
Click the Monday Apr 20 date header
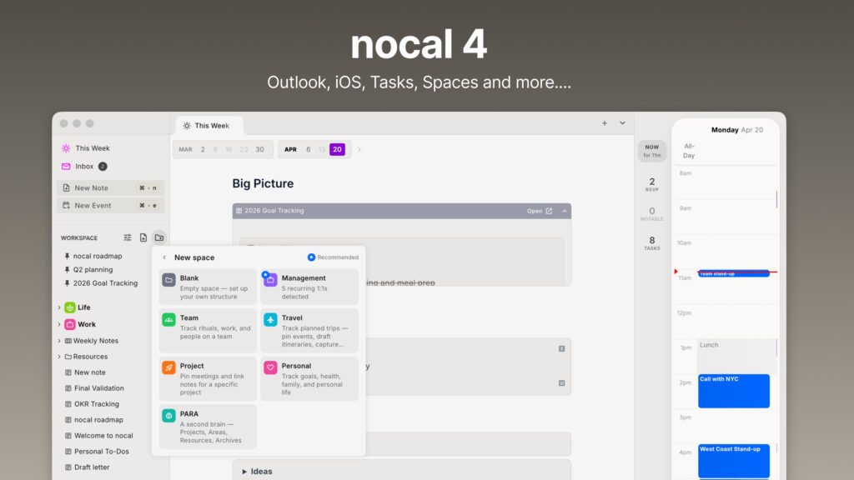tap(737, 130)
